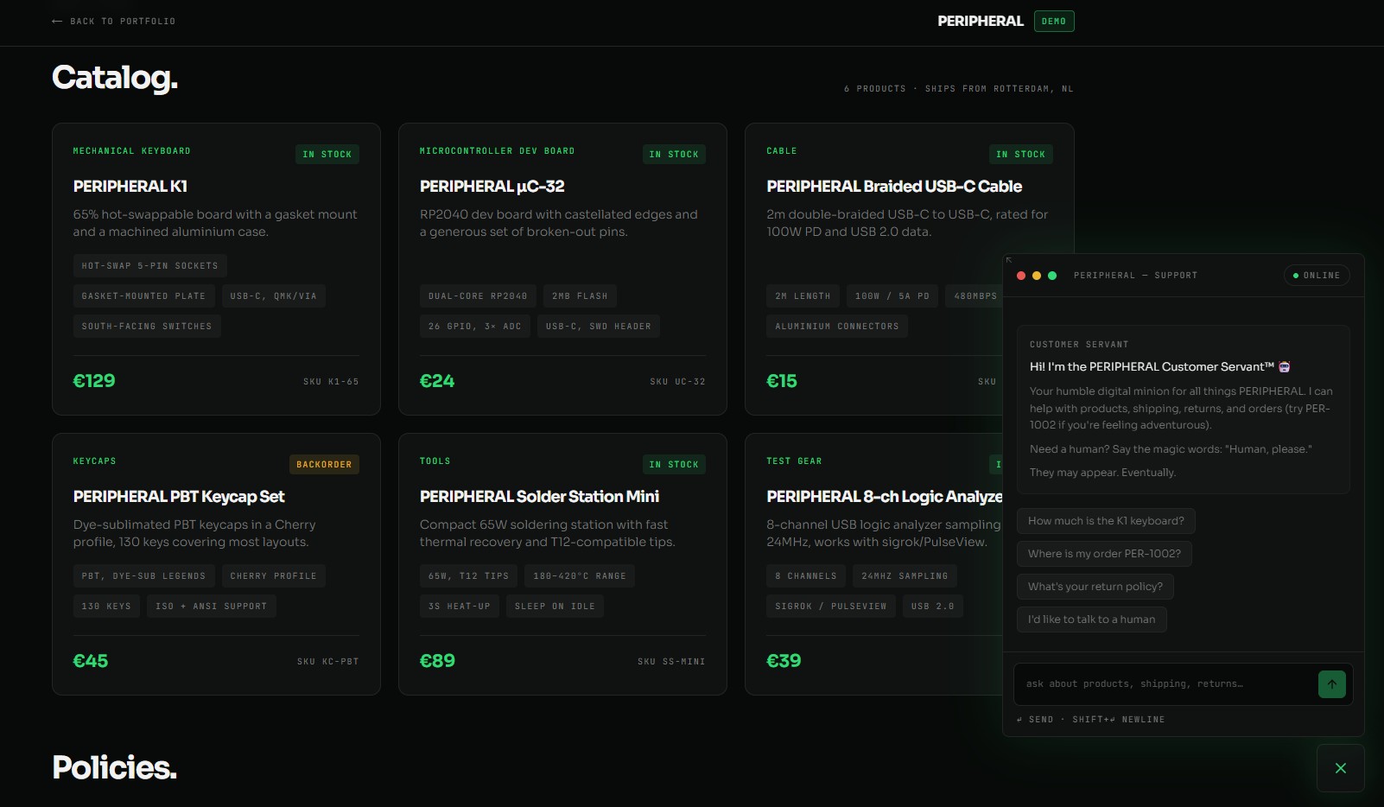The height and width of the screenshot is (807, 1384).
Task: Click the 'USB-C, QMK/VIA' tag
Action: tap(273, 296)
